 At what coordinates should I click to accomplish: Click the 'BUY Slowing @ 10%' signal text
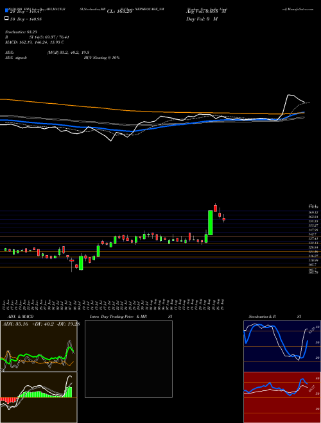[101, 58]
